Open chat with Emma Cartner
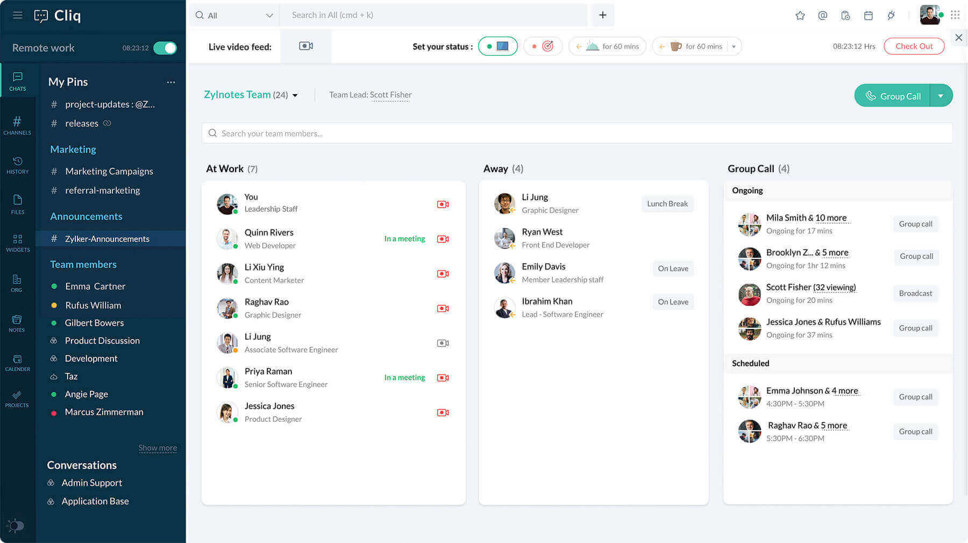The image size is (968, 543). pyautogui.click(x=95, y=286)
